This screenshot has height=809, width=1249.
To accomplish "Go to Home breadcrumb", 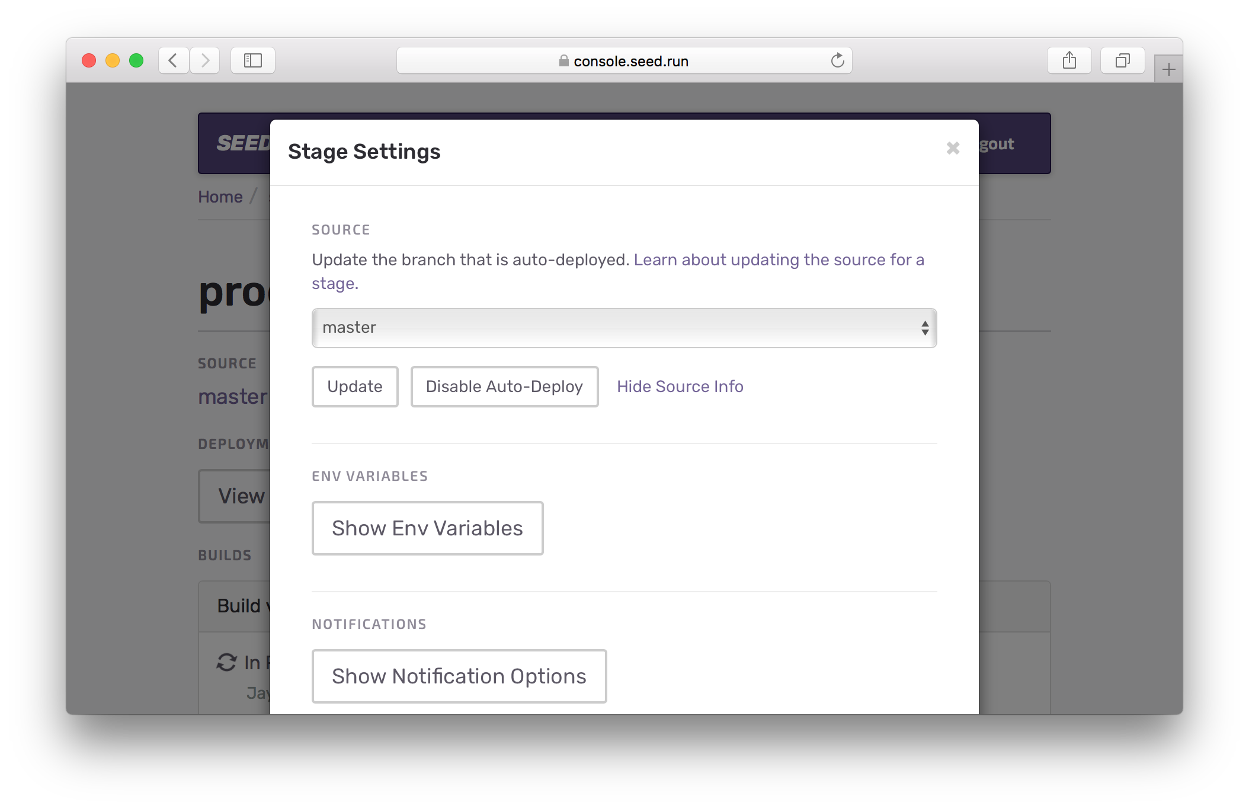I will point(220,197).
